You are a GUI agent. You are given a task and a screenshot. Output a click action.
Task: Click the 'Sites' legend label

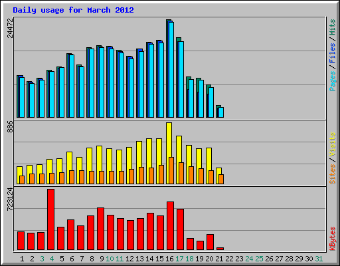click(332, 174)
